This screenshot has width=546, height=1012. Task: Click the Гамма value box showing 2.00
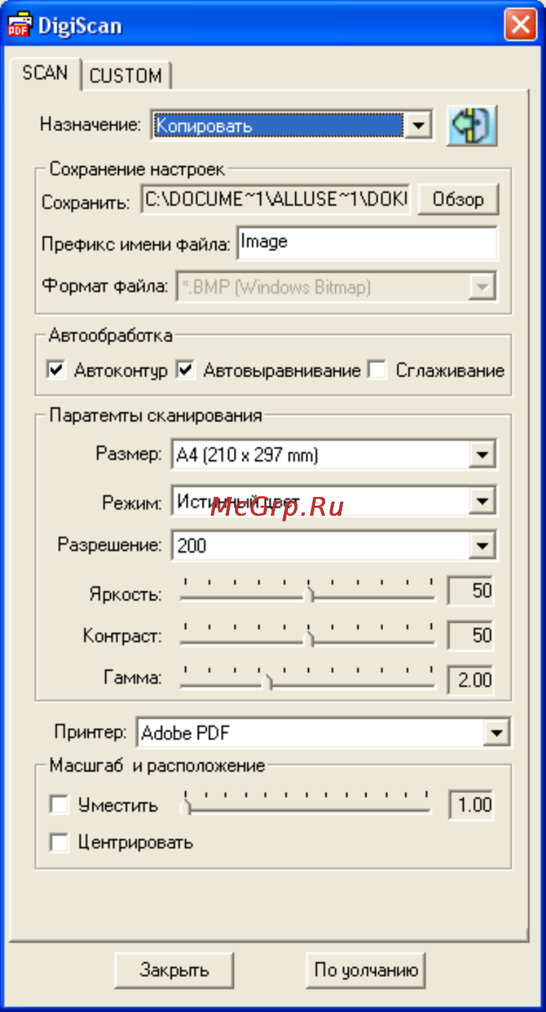(471, 679)
